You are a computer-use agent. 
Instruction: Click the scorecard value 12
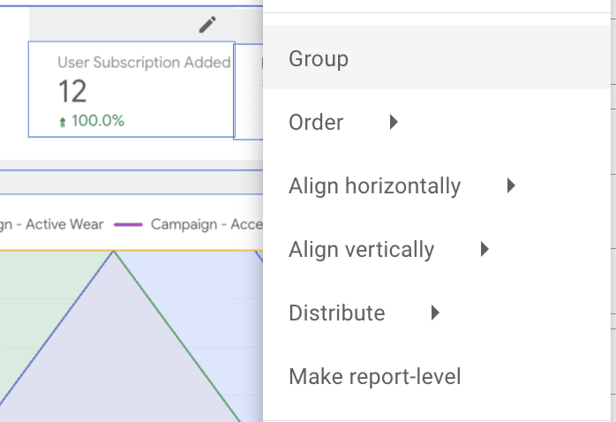click(72, 91)
